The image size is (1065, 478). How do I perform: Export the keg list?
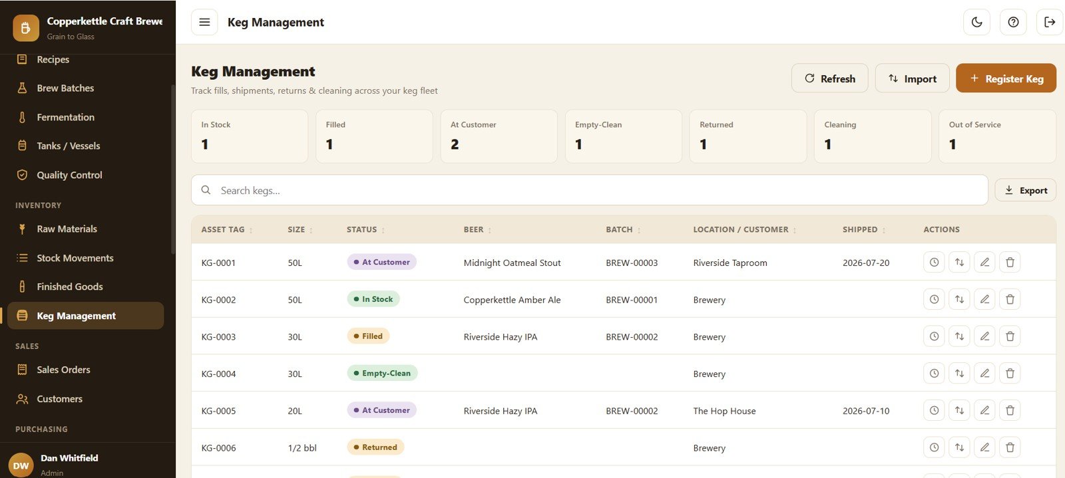click(1025, 190)
